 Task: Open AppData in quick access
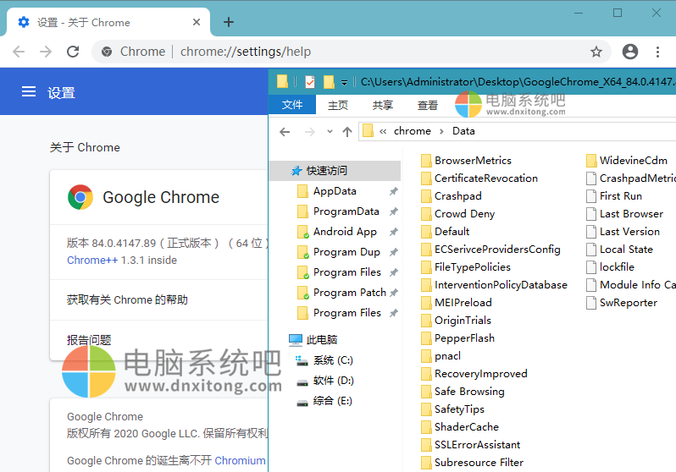tap(335, 191)
